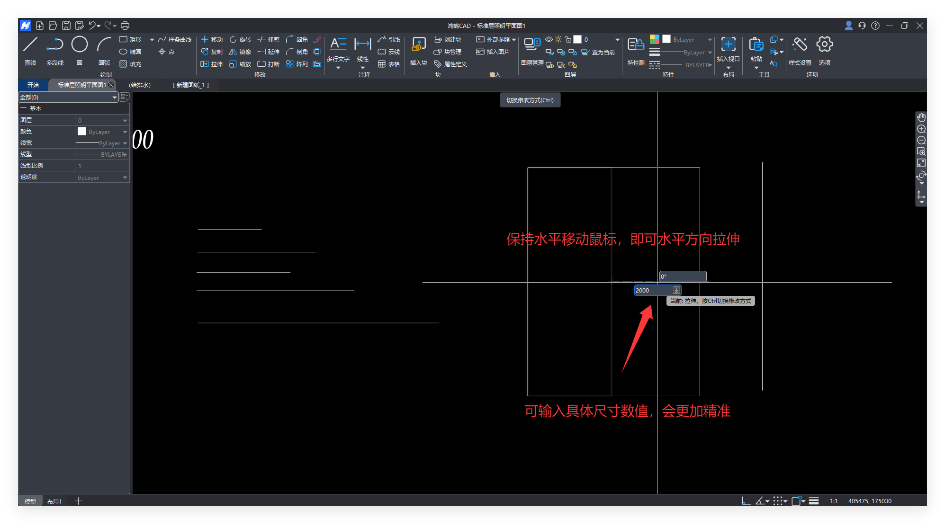Open the 颜色 ByLayer dropdown in properties panel
Viewport: 945px width, 524px height.
(x=125, y=132)
